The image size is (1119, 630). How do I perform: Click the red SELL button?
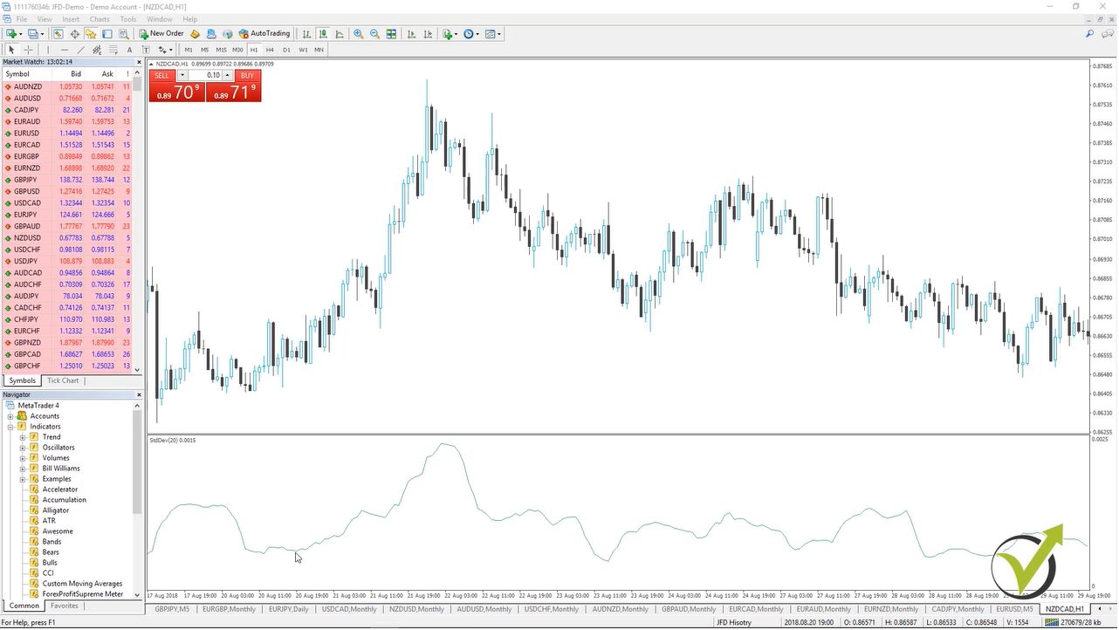click(161, 76)
